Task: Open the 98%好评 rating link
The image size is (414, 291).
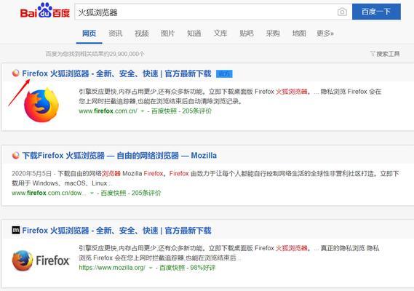Action: pos(203,268)
